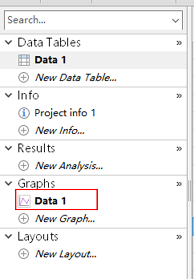
Task: Collapse the Data Tables section
Action: point(9,43)
